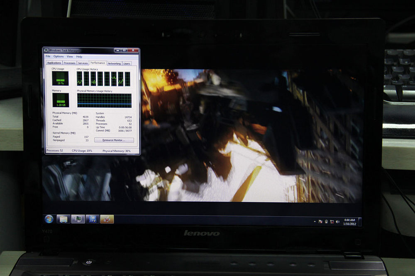Click the Resource Monitor button
Screen dimensions: 415x276
click(114, 140)
